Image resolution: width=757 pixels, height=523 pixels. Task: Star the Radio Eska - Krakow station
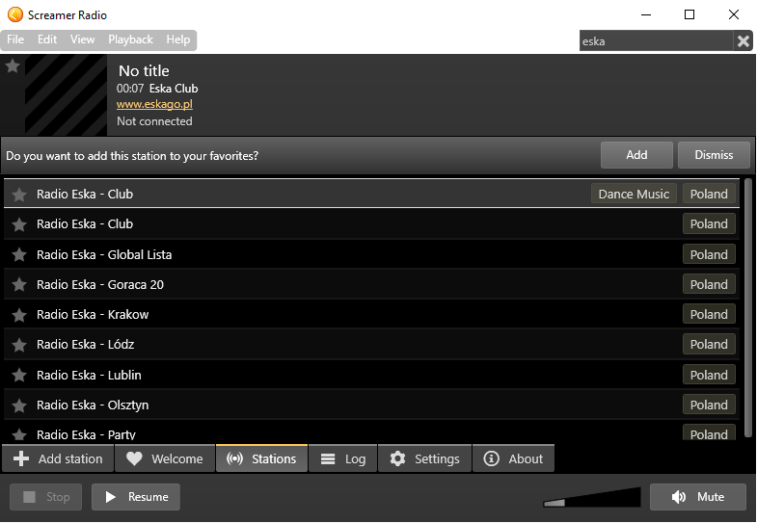(x=19, y=315)
